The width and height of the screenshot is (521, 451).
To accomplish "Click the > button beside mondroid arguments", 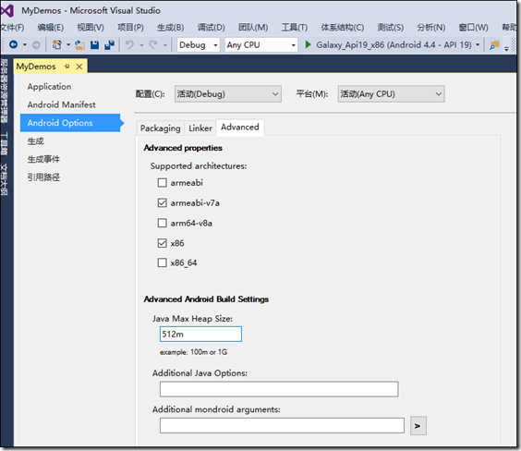I will 418,426.
